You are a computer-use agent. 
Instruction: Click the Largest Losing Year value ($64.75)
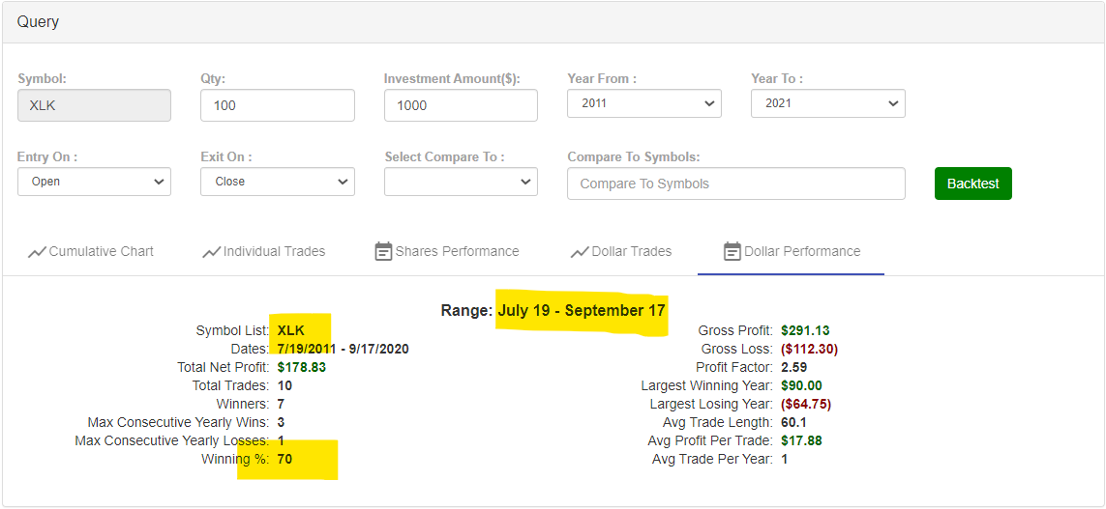805,404
